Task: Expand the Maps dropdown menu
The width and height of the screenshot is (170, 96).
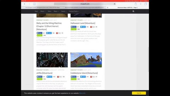Action: click(x=56, y=11)
